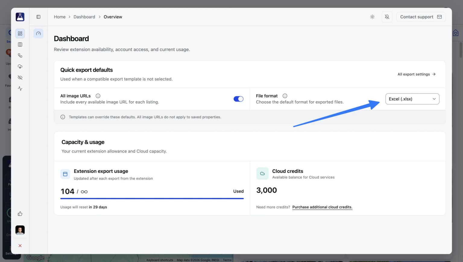Follow Purchase additional cloud credits link
Image resolution: width=463 pixels, height=262 pixels.
[x=322, y=207]
